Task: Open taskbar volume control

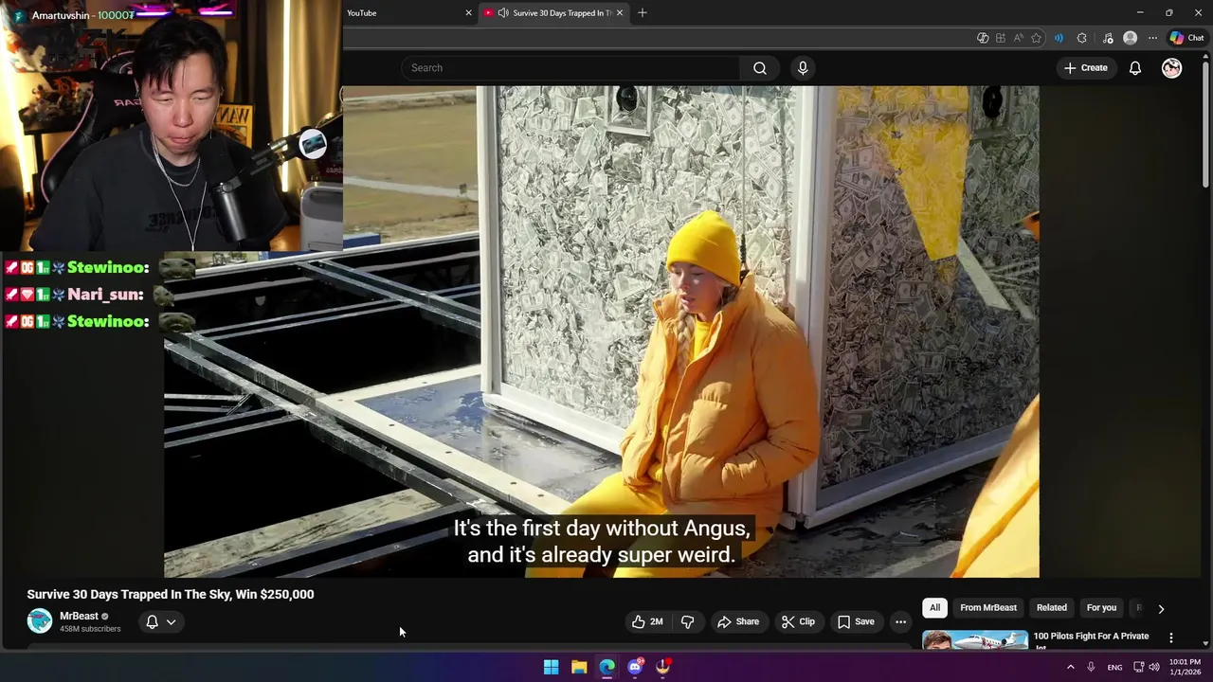Action: pos(1153,667)
